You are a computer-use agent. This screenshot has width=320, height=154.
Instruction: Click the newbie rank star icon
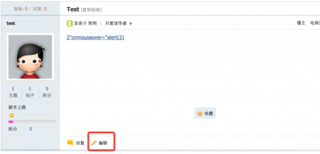click(11, 115)
